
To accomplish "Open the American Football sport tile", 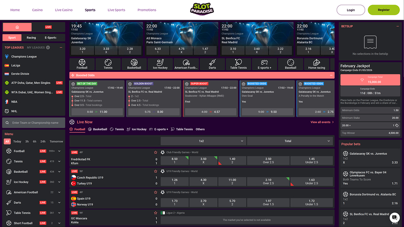I will pos(186,64).
